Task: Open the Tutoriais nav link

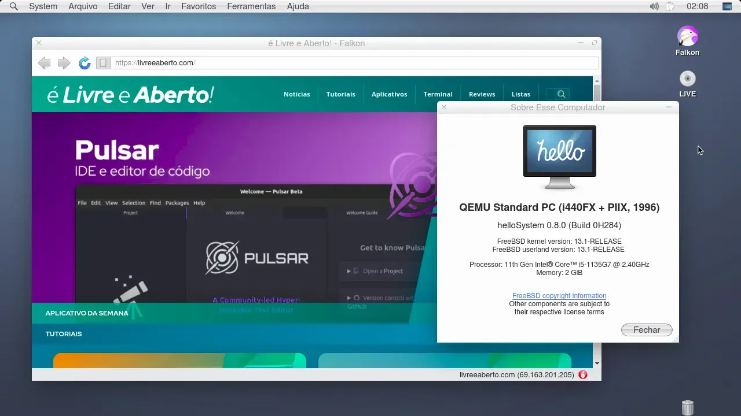Action: [340, 94]
